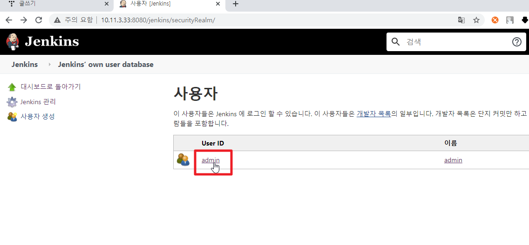Click the Jenkins butler logo icon

pos(13,42)
